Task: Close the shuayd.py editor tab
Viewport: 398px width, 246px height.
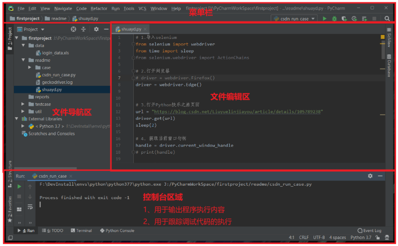Action: pos(145,29)
